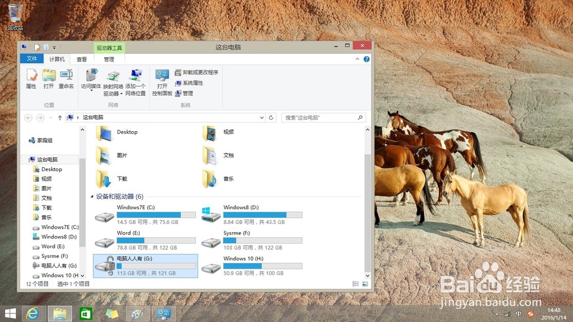Open the Recycle Bin (回收站) on desktop
Screen dimensions: 573x322
15,17
